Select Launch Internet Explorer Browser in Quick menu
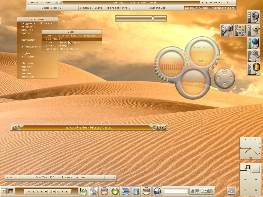This screenshot has height=197, width=263. click(x=72, y=36)
